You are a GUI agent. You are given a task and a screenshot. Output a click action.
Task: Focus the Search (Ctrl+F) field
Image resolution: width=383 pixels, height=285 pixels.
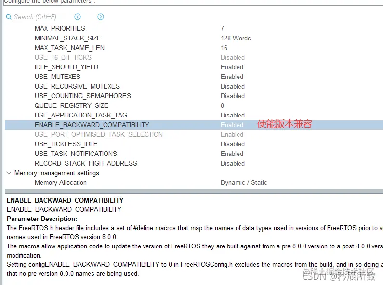(39, 17)
